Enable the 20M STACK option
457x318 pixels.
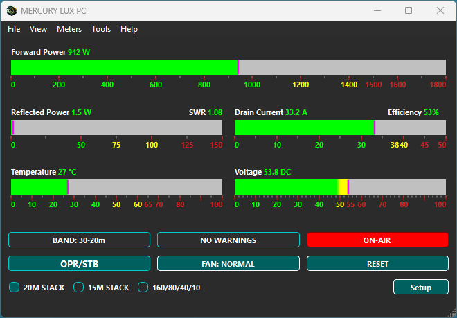[x=15, y=288]
